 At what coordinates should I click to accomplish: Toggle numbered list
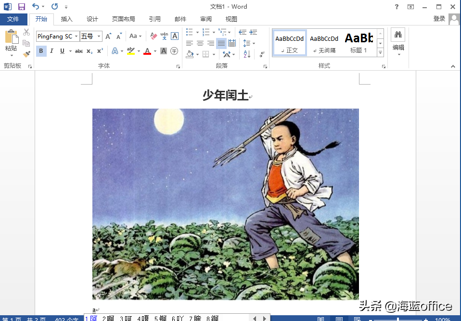206,32
